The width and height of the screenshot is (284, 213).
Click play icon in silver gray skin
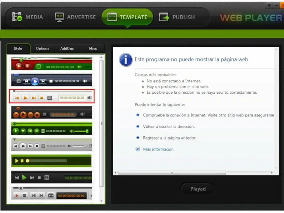click(x=23, y=146)
